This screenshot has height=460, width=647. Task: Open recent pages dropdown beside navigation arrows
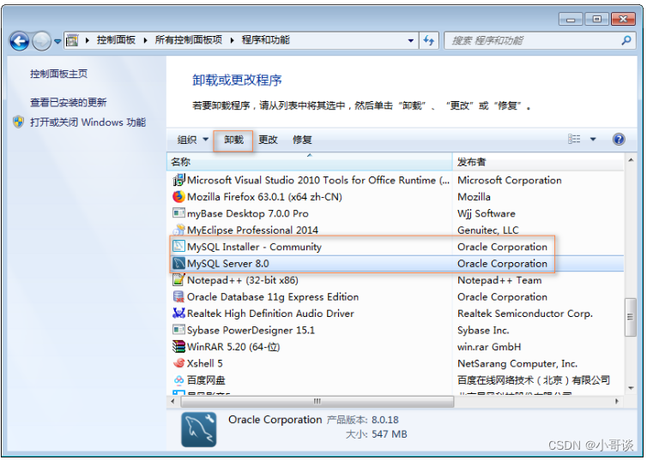[57, 41]
